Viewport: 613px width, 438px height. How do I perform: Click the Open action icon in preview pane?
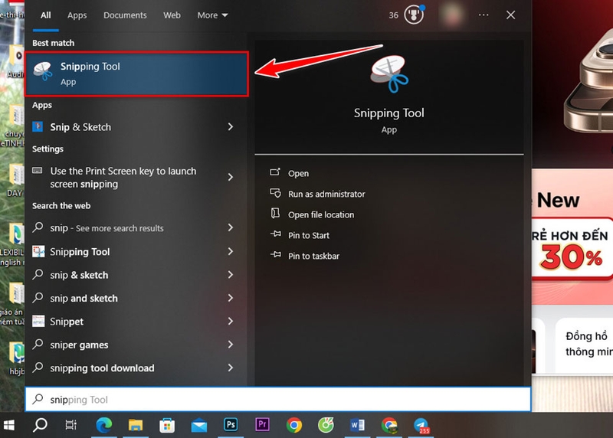click(275, 172)
